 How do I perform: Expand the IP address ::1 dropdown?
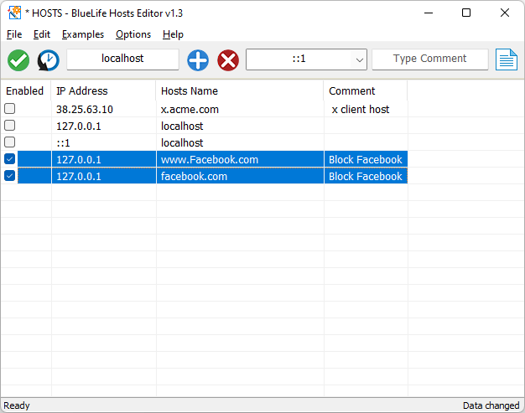coord(359,59)
